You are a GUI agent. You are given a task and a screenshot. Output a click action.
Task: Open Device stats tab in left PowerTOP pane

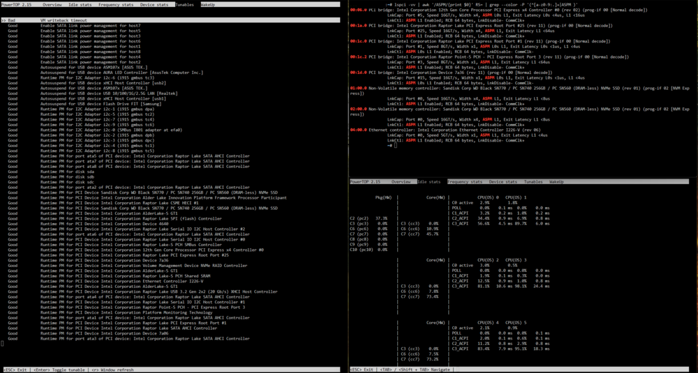154,4
